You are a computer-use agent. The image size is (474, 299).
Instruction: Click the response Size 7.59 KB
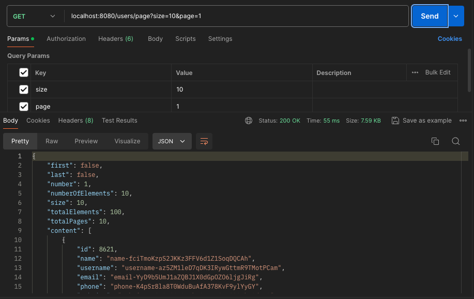[x=363, y=121]
